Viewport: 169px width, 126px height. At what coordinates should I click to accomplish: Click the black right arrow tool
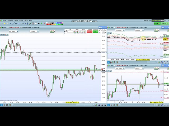coord(39,23)
